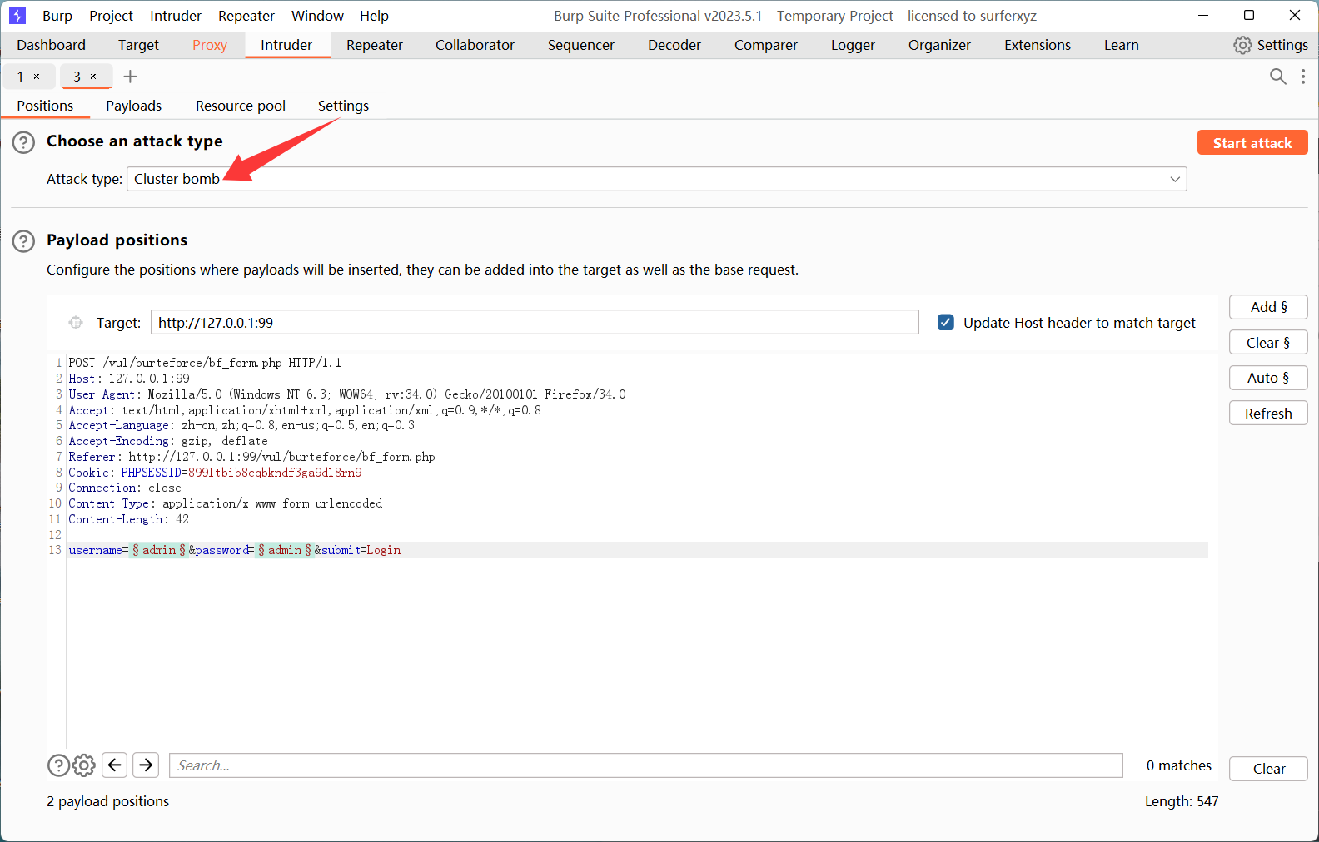Click the Refresh button
Viewport: 1319px width, 842px height.
pyautogui.click(x=1268, y=414)
